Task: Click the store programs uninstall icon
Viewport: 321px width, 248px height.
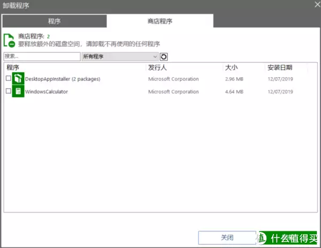Action: point(9,40)
